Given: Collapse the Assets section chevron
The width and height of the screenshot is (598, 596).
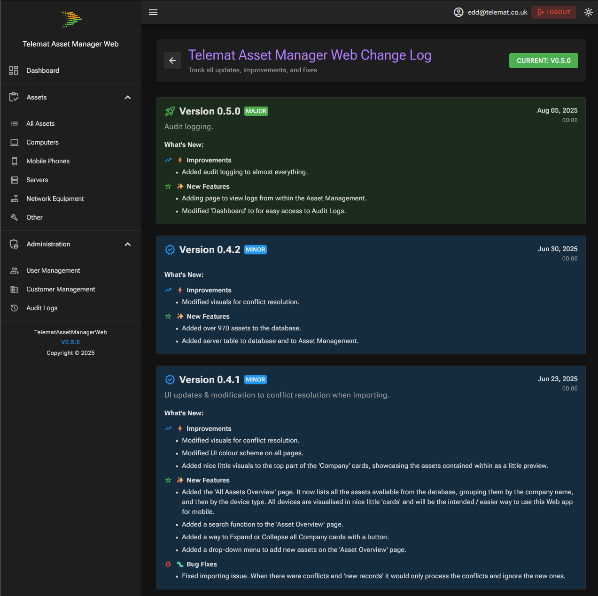Looking at the screenshot, I should click(128, 97).
